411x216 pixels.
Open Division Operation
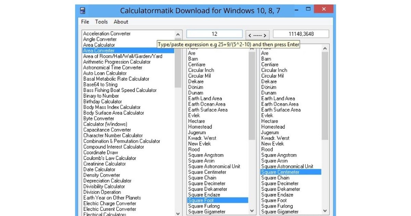pyautogui.click(x=102, y=192)
